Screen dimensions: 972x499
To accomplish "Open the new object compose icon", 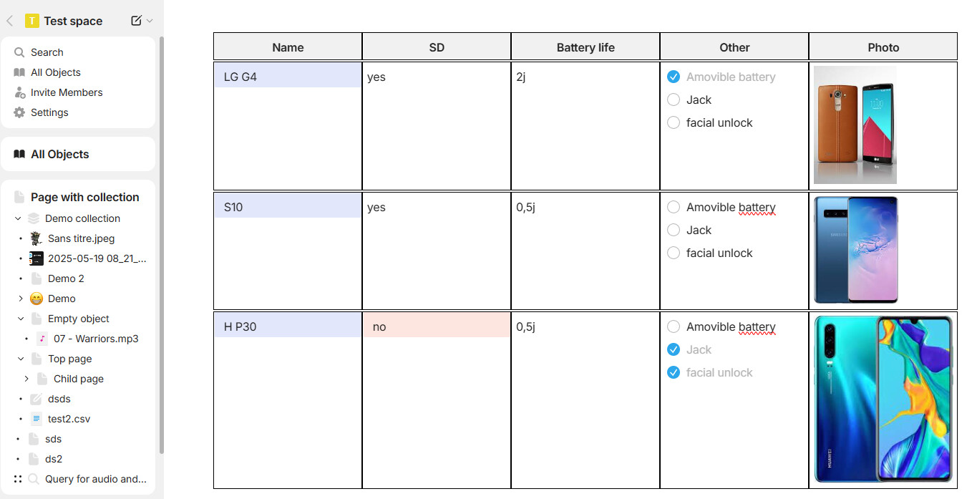I will point(137,21).
